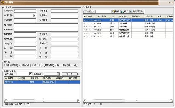Click the 启动Led button

click(x=25, y=65)
